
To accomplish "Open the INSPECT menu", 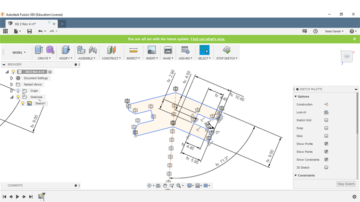I will [x=133, y=58].
